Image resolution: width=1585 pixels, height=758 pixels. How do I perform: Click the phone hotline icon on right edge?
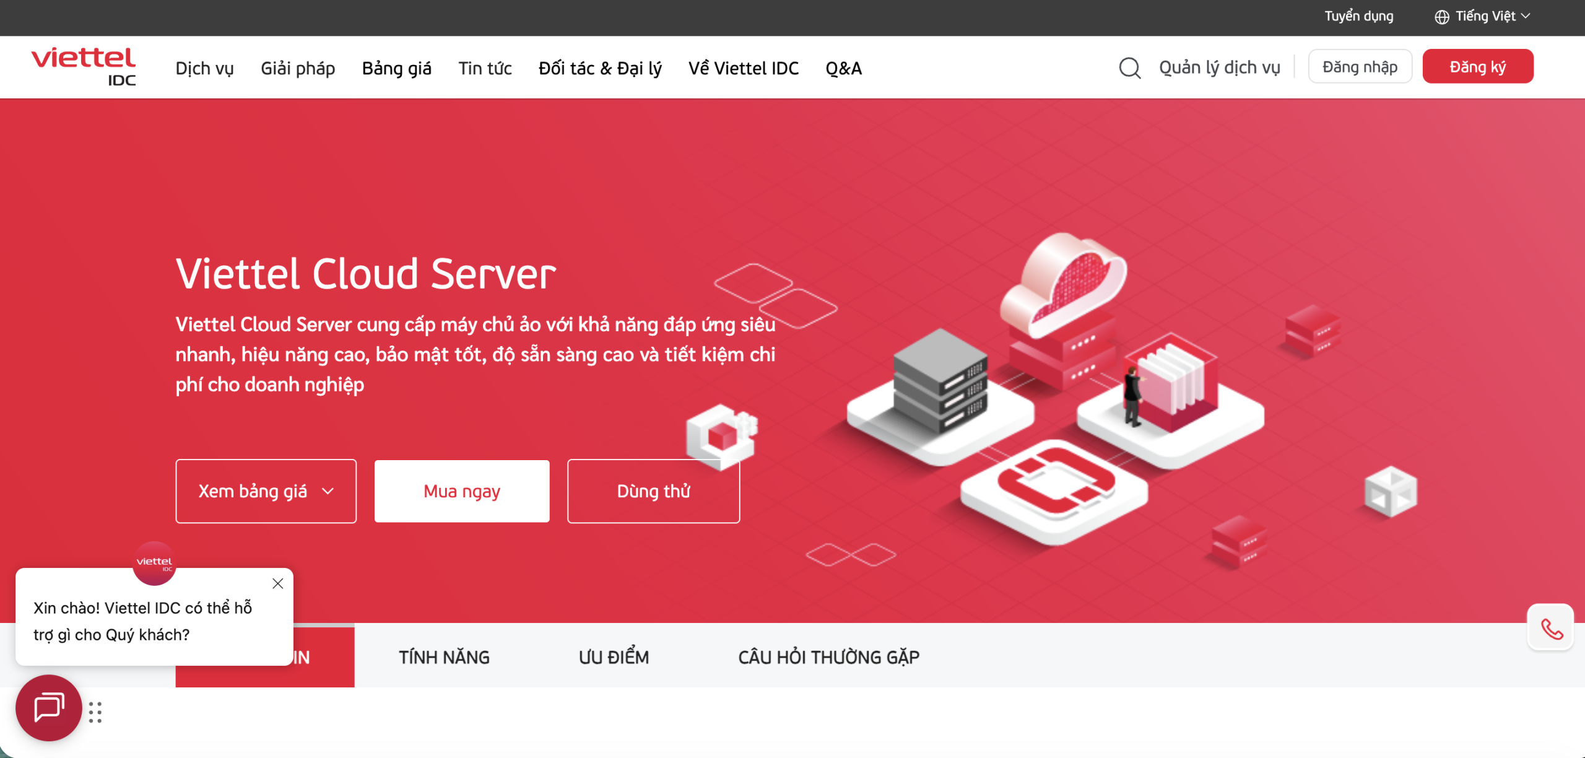[1550, 627]
